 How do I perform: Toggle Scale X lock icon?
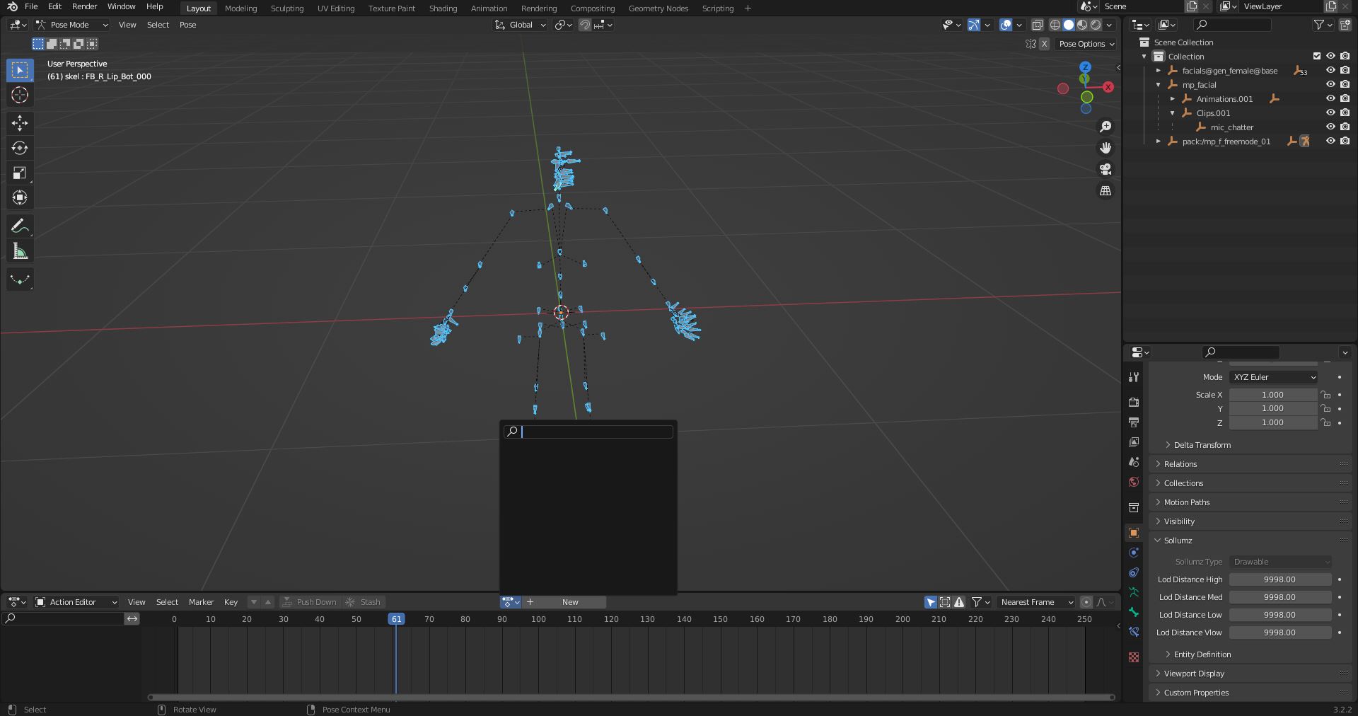point(1325,395)
